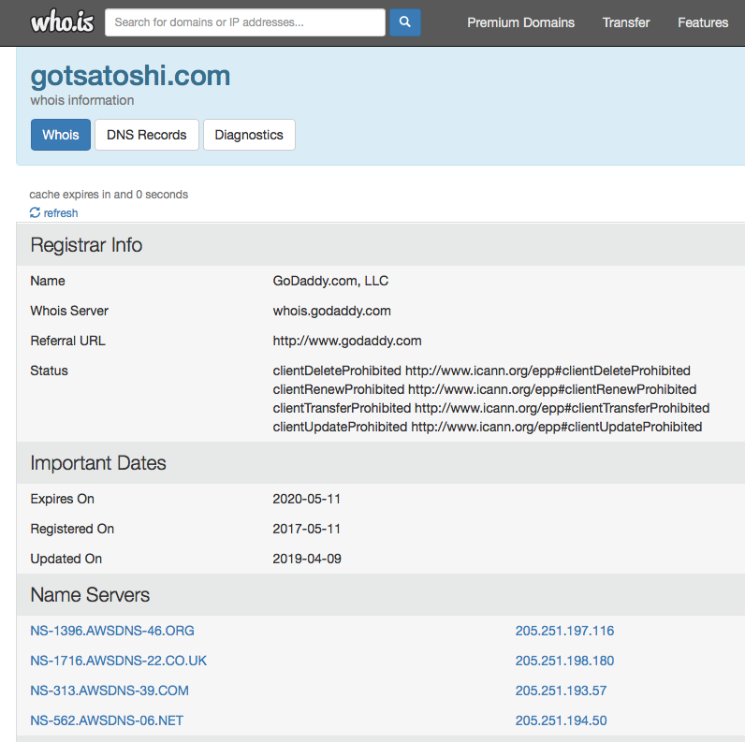Click IP address 205.251.197.116
745x742 pixels.
(564, 631)
